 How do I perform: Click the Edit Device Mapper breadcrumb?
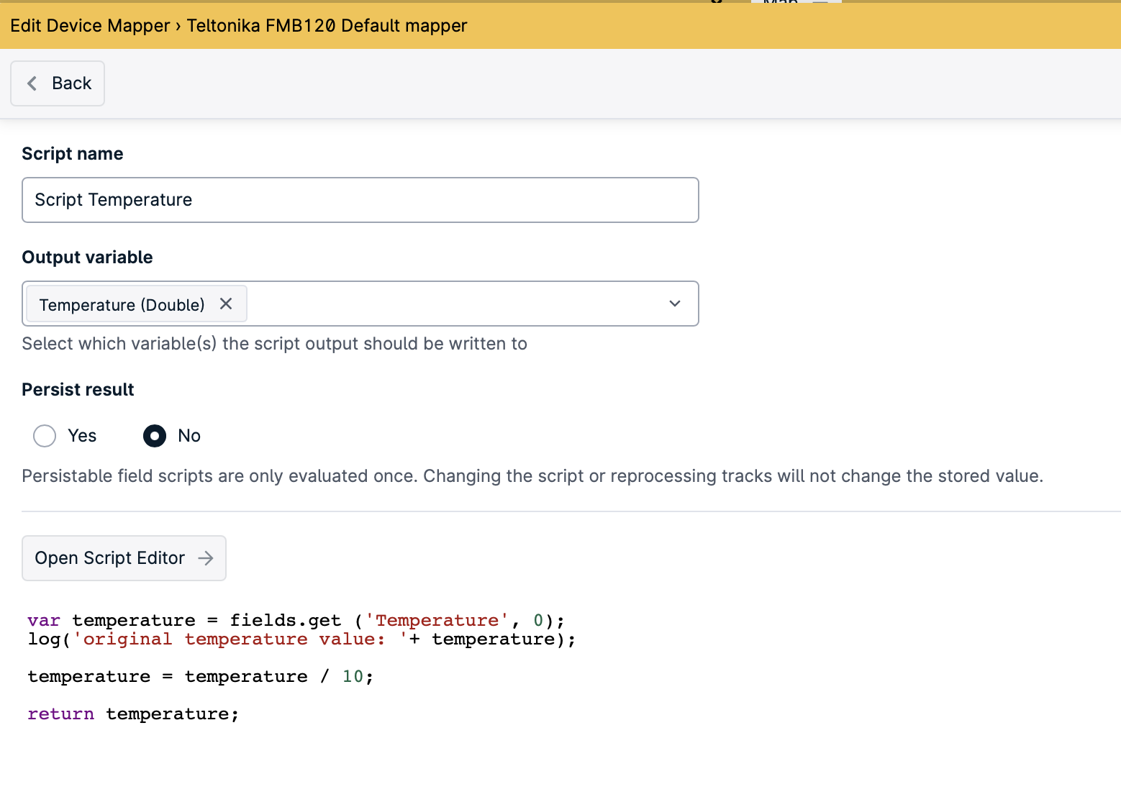pyautogui.click(x=90, y=26)
